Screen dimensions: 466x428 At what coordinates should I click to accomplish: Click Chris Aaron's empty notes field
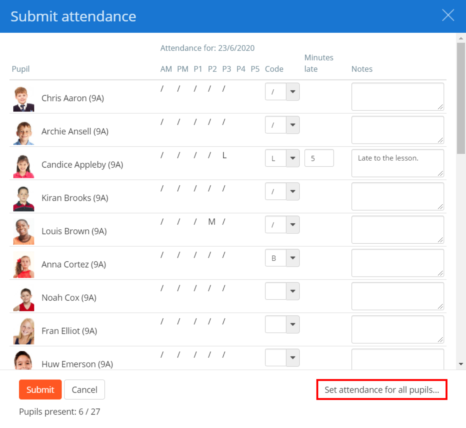tap(398, 97)
